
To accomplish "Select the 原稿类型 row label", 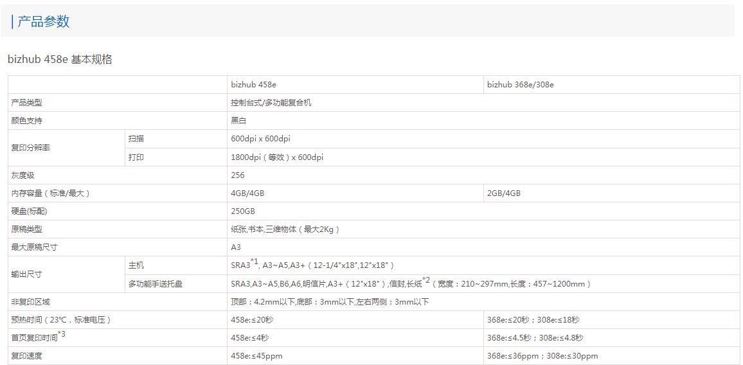I will click(x=26, y=229).
